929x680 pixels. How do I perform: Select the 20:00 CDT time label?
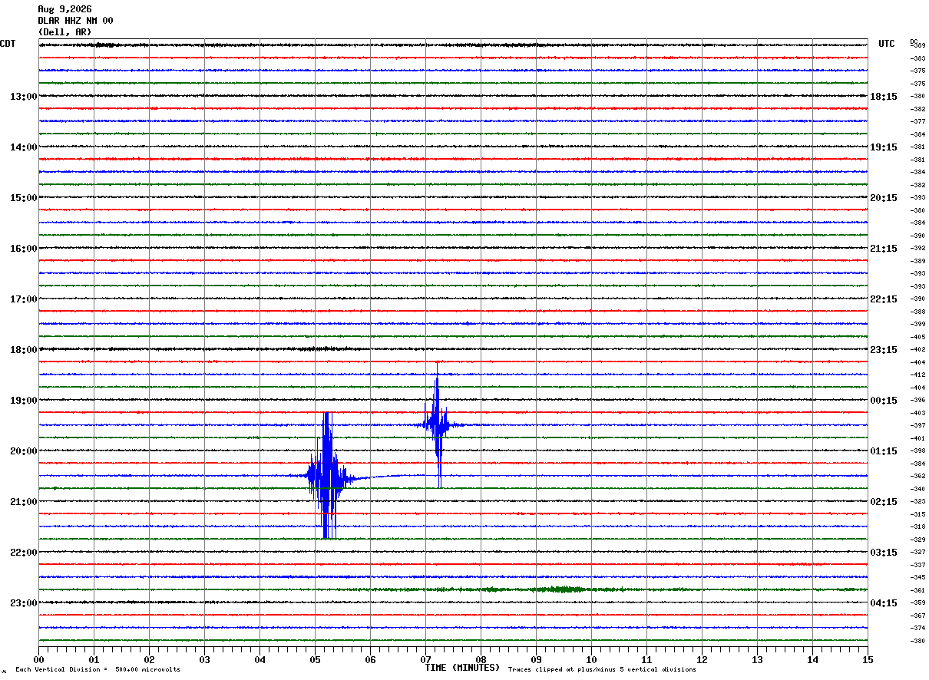23,451
